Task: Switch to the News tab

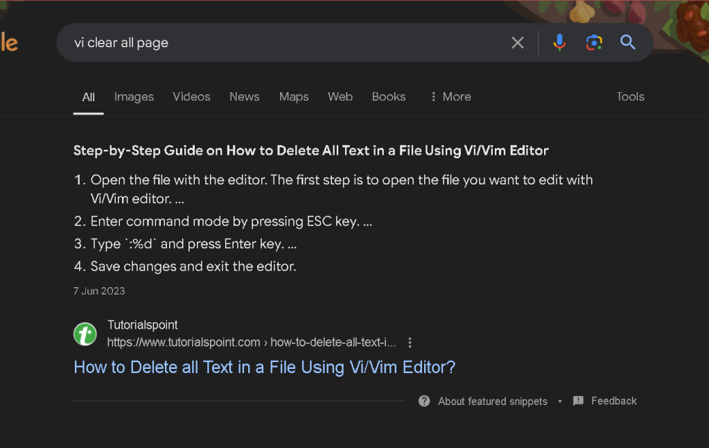Action: coord(244,96)
